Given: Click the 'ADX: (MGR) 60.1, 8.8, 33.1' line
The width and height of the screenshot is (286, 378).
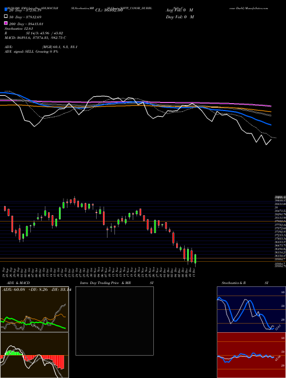Looking at the screenshot, I should pos(41,47).
